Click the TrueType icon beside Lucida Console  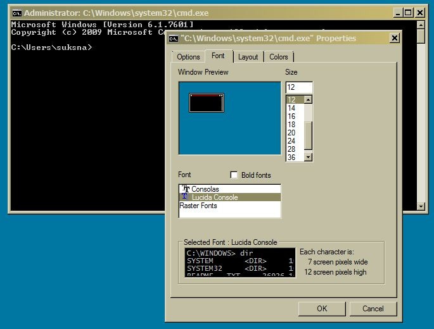coord(184,197)
